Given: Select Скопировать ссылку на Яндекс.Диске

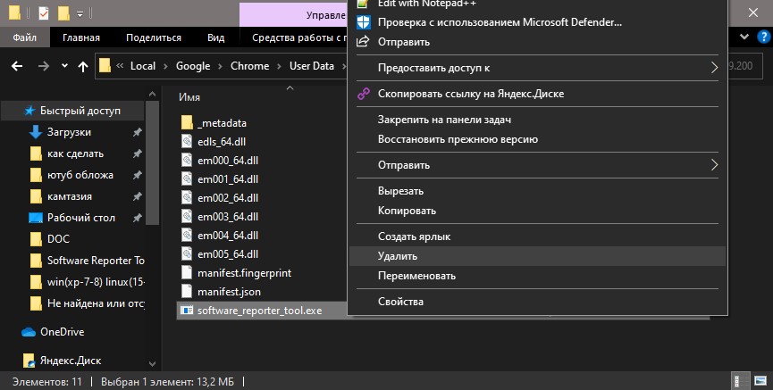Looking at the screenshot, I should pos(537,94).
